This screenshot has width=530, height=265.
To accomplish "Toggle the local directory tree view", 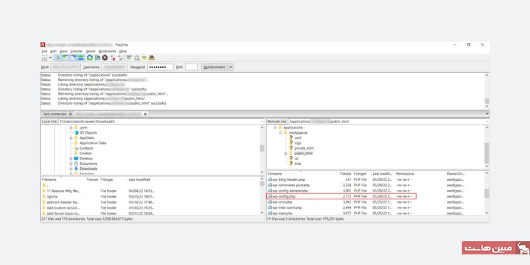I will click(x=65, y=58).
